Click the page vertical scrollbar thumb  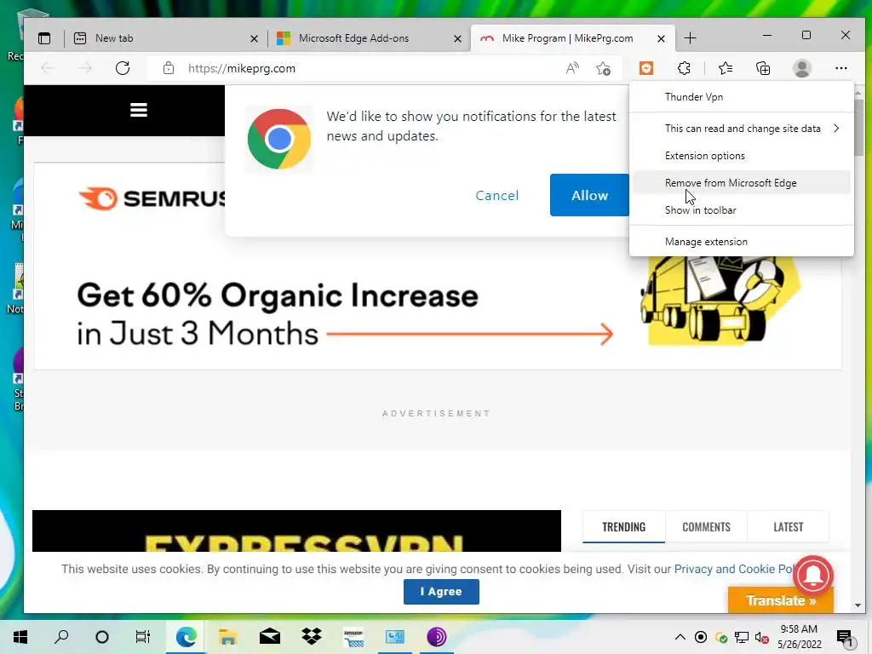tap(858, 128)
